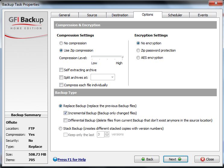Enable Self extracting archive checkbox

pos(61,70)
